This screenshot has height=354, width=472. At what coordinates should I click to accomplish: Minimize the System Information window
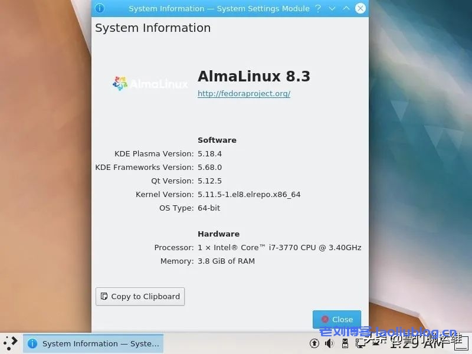coord(332,8)
